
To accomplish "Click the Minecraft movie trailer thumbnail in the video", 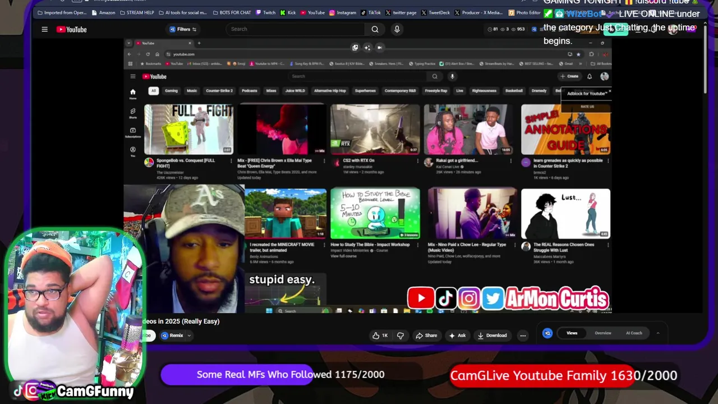I will (x=286, y=213).
